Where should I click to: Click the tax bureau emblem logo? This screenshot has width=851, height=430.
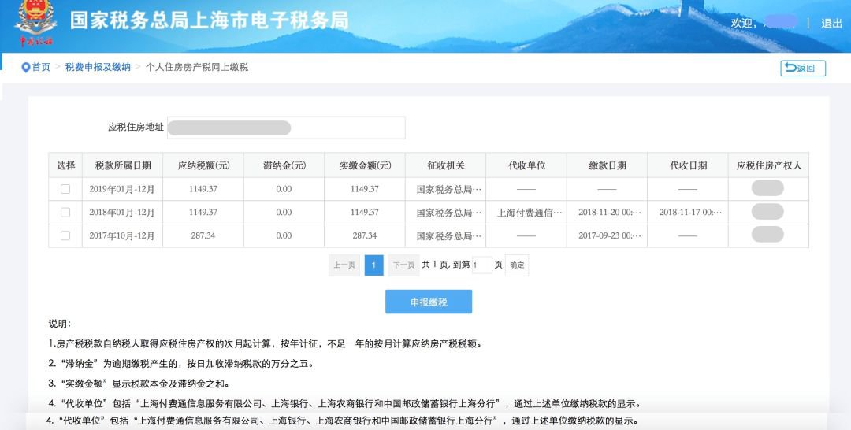(x=34, y=24)
